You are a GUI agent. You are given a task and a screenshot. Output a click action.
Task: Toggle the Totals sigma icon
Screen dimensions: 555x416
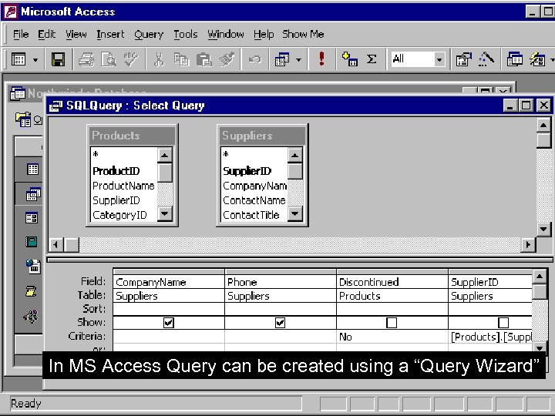coord(372,59)
